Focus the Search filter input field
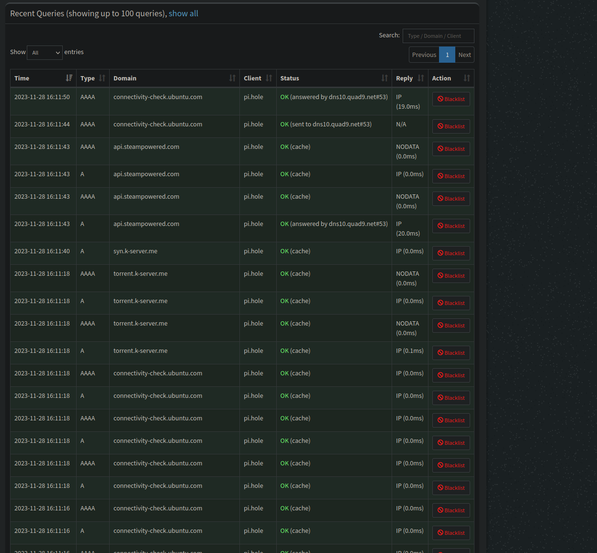This screenshot has height=553, width=597. click(438, 36)
